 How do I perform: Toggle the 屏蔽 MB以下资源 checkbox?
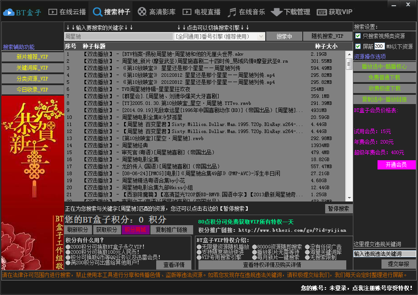coord(358,46)
